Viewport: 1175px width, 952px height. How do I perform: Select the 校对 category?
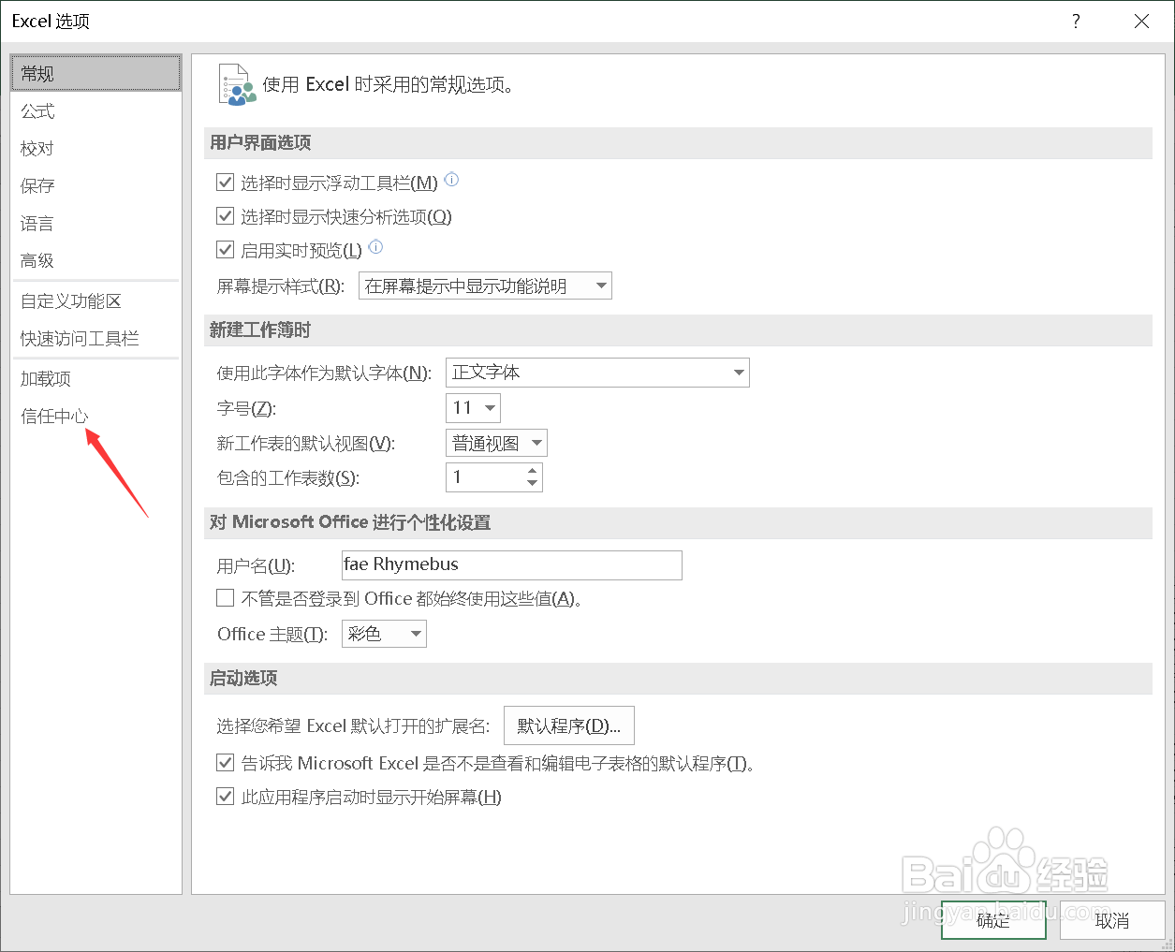coord(95,148)
